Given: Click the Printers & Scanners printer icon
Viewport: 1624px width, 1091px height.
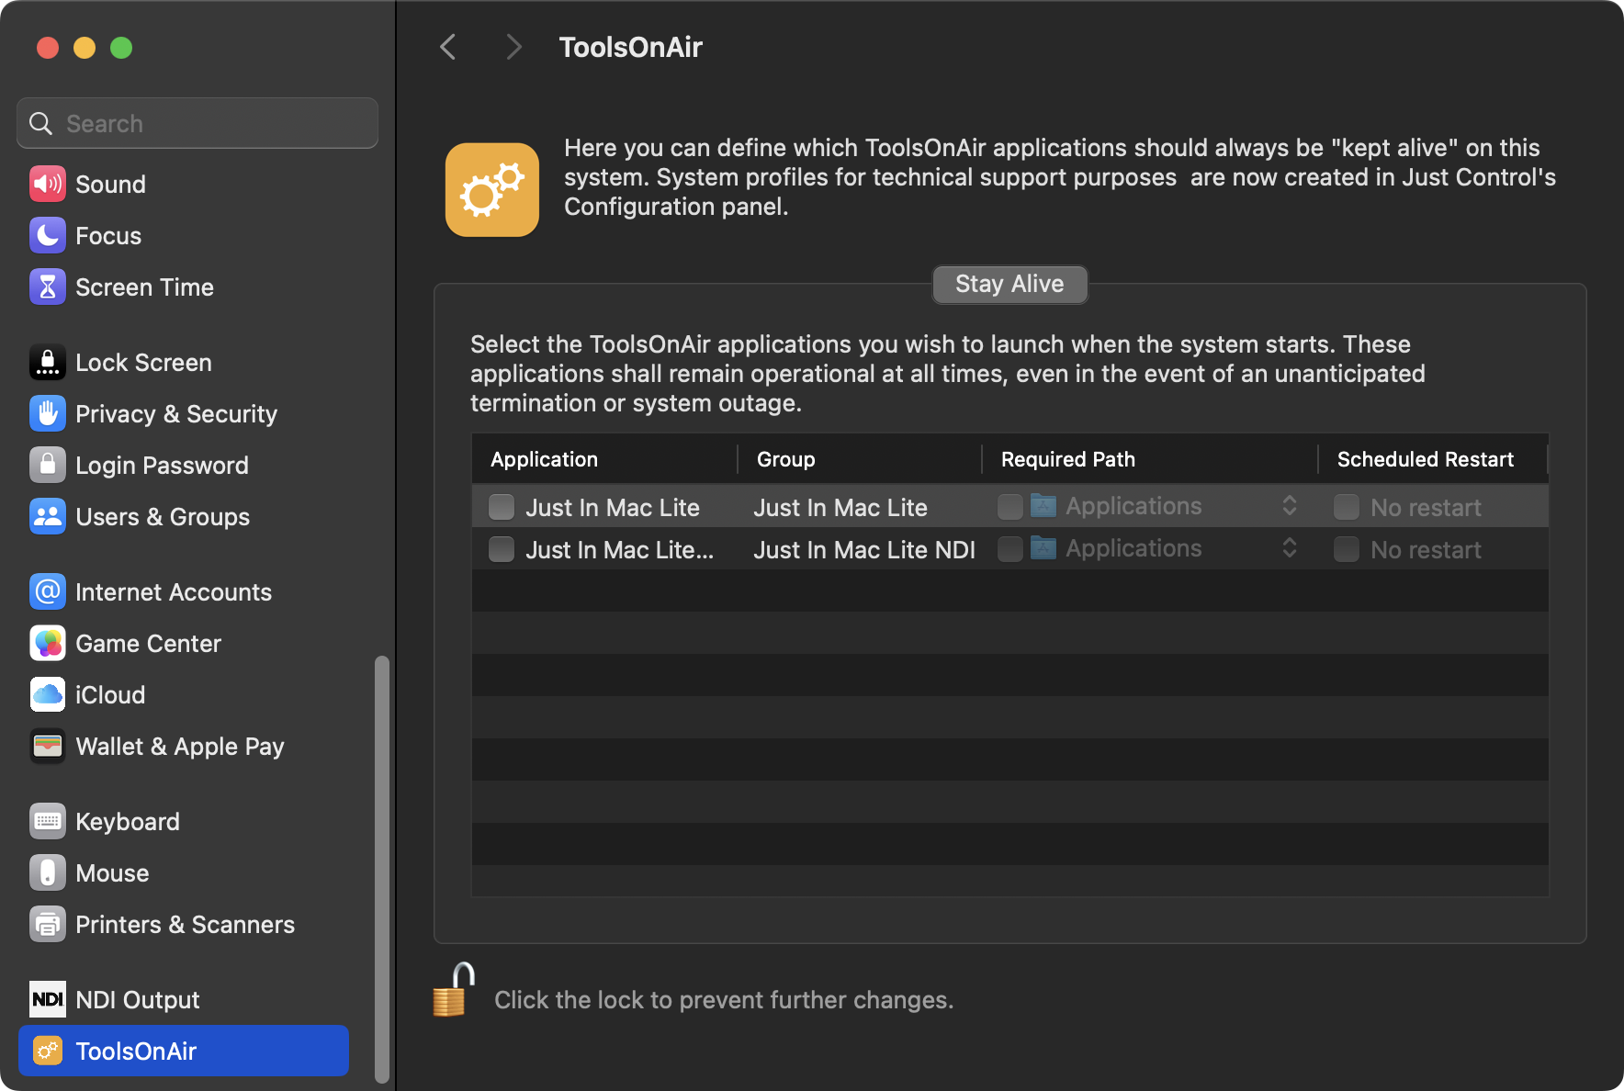Looking at the screenshot, I should pos(48,924).
